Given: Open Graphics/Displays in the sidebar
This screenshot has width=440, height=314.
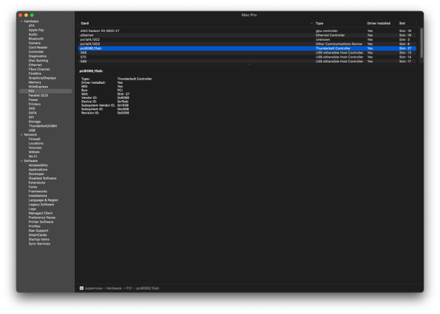Looking at the screenshot, I should coord(42,78).
